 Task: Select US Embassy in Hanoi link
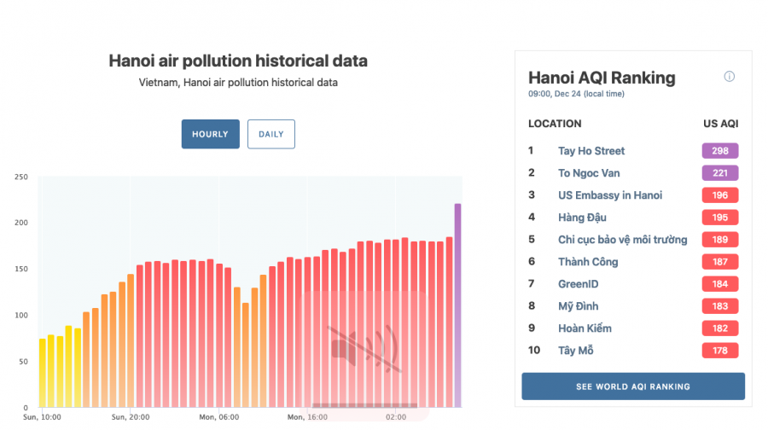610,195
